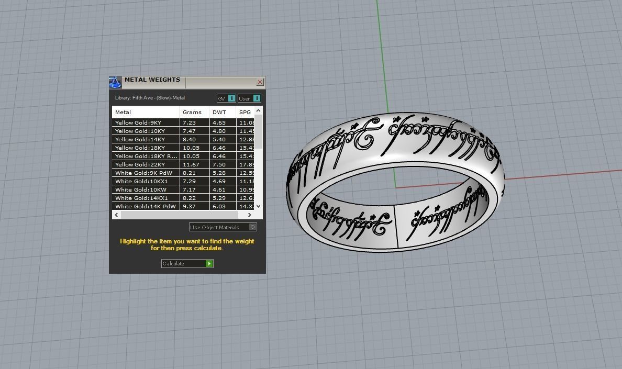Click scroll left arrow under metal table
The height and width of the screenshot is (369, 622).
(x=116, y=215)
